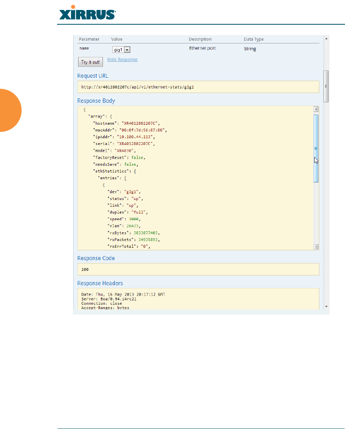Click the "serial" line in response
The image size is (345, 429).
pyautogui.click(x=124, y=144)
